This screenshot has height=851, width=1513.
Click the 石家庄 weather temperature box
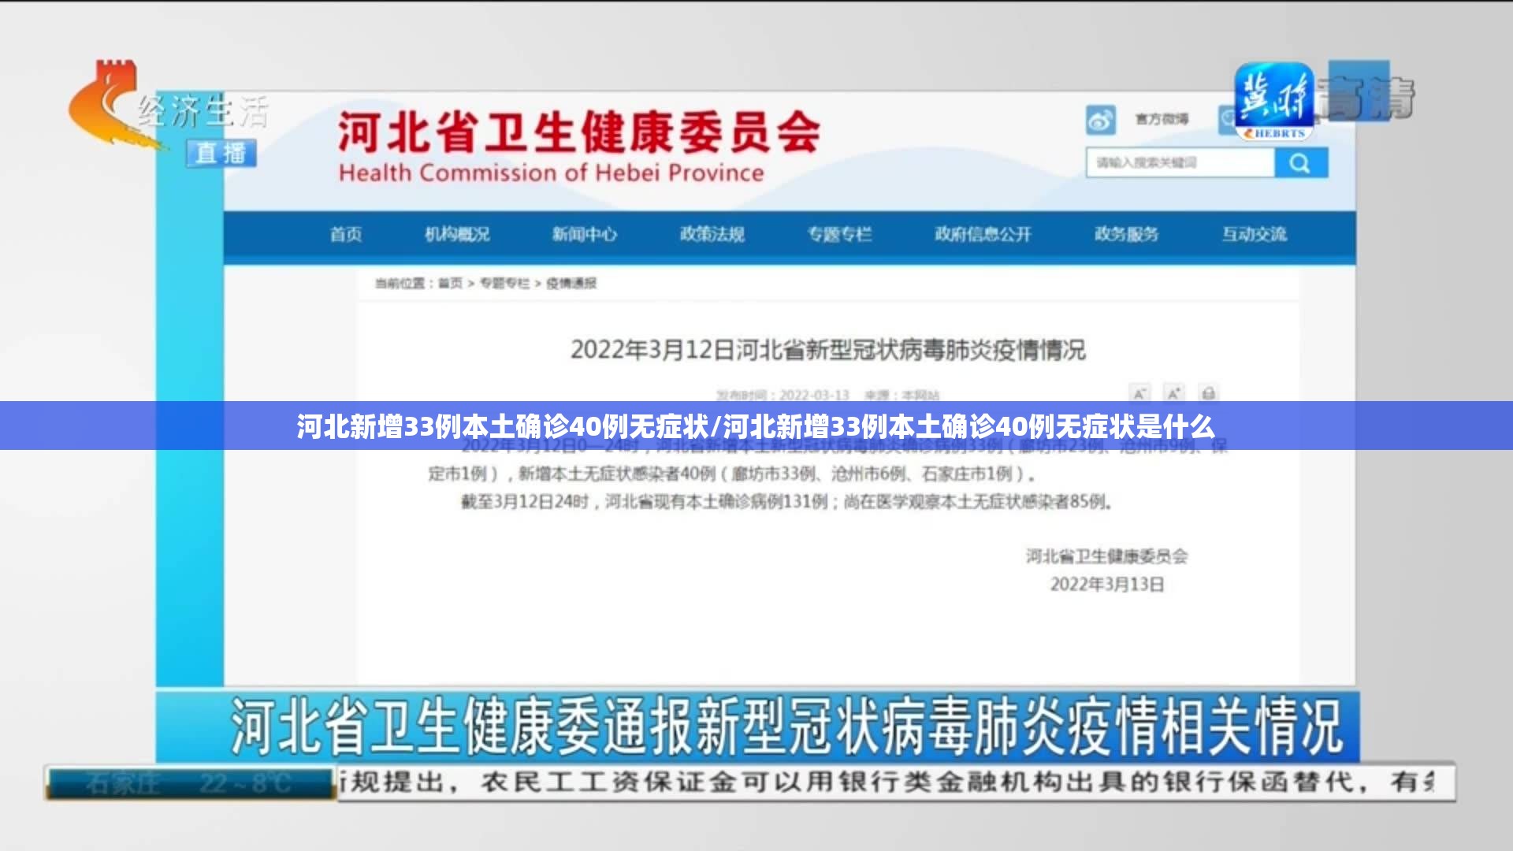[x=191, y=783]
